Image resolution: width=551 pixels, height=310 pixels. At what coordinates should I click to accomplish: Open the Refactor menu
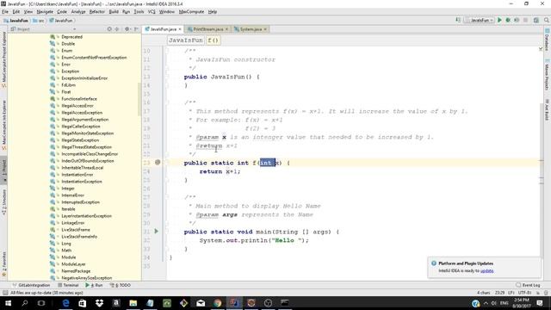(x=97, y=11)
